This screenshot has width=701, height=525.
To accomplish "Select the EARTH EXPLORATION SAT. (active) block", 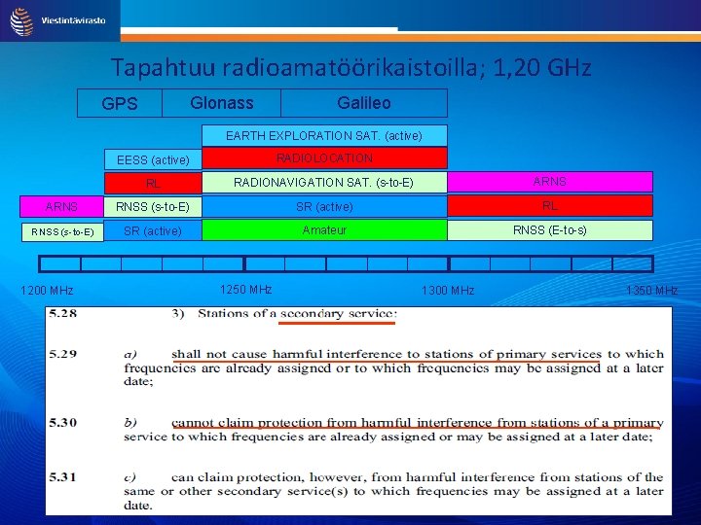I will (x=324, y=136).
